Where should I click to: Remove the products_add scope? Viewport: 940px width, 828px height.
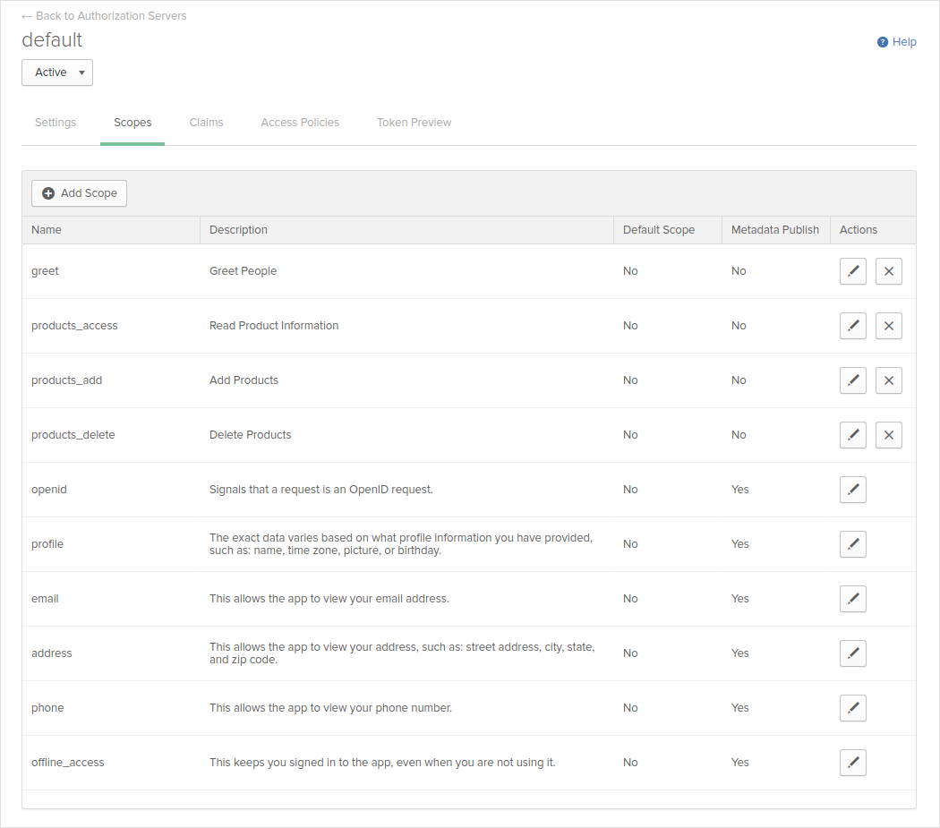888,380
